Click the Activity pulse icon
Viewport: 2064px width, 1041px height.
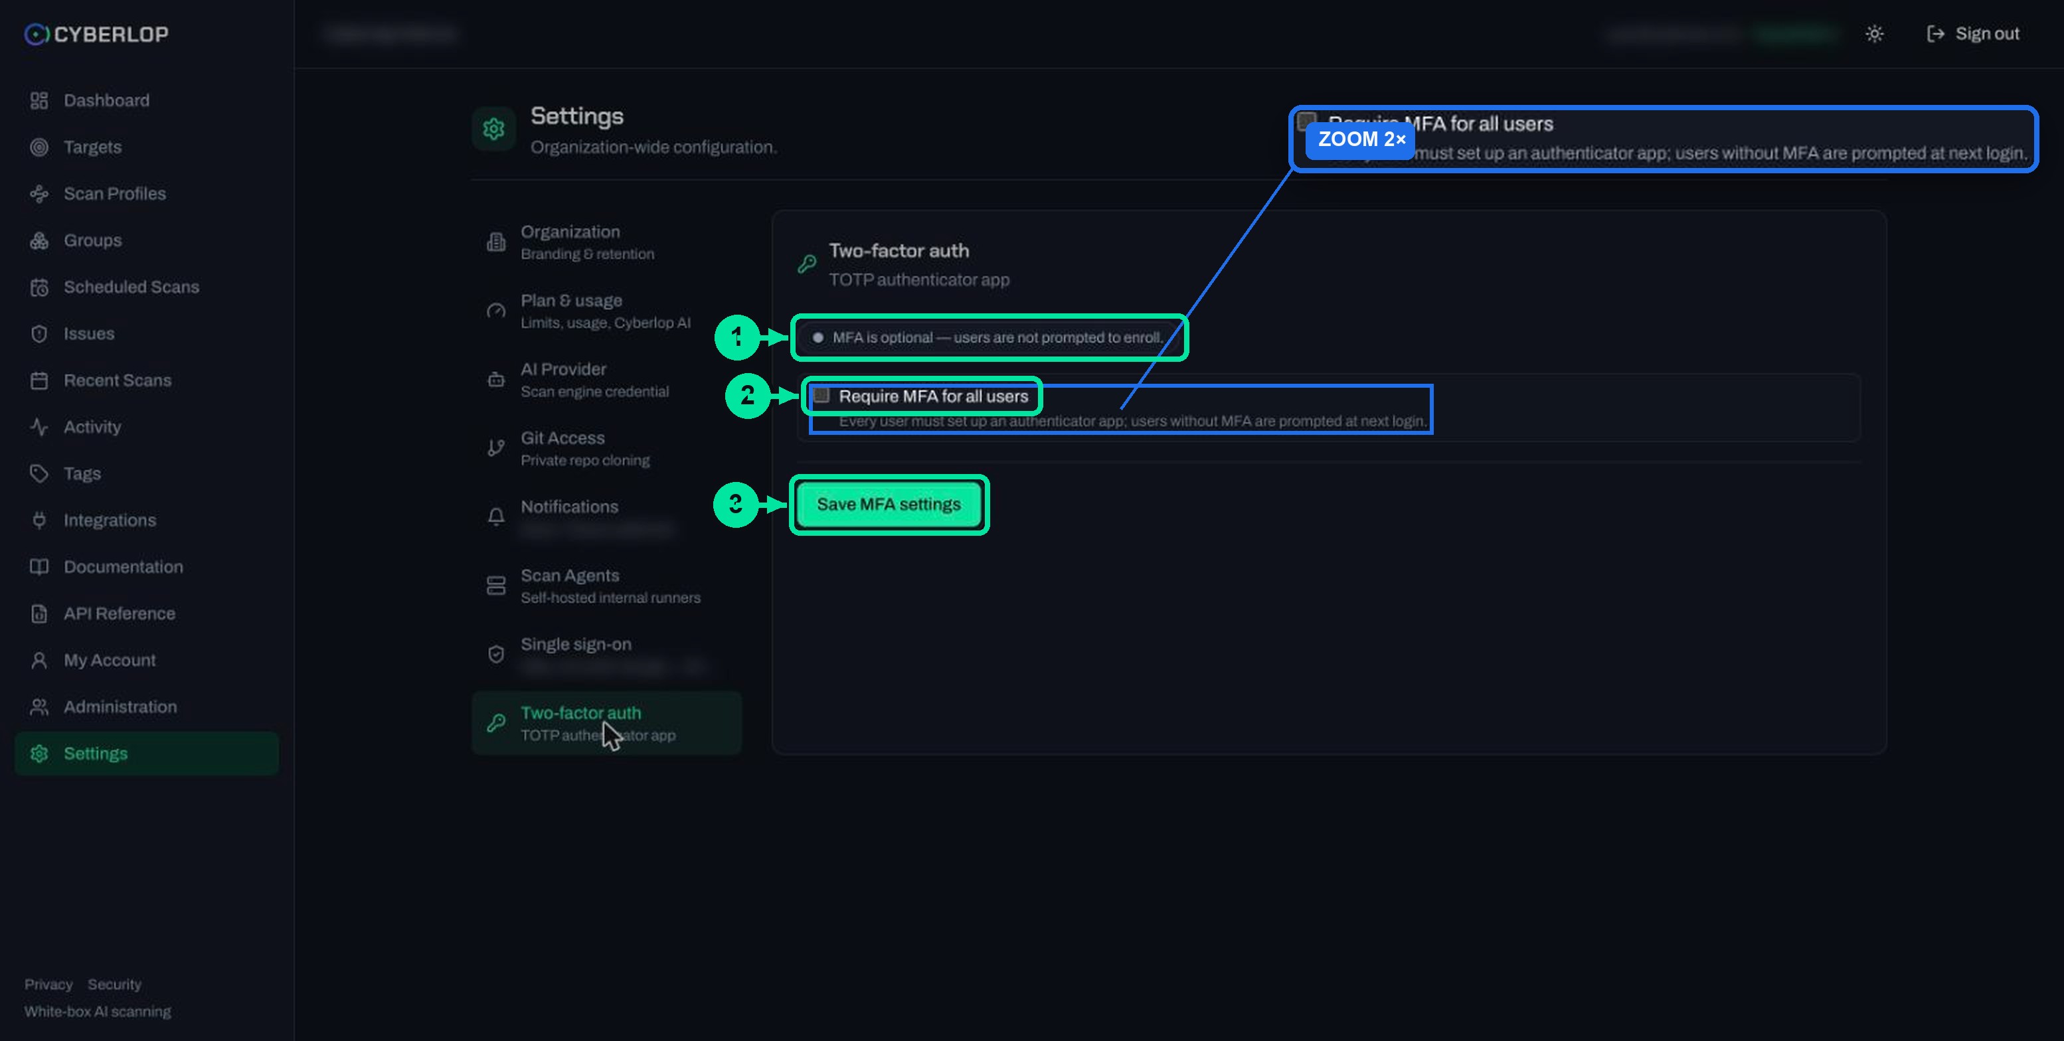coord(39,427)
